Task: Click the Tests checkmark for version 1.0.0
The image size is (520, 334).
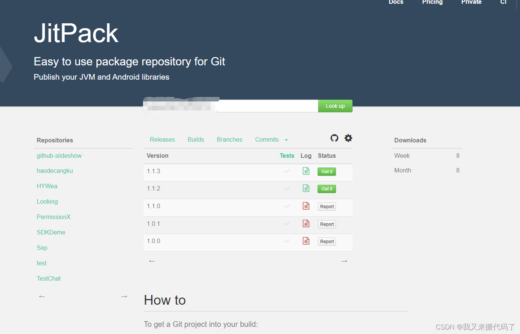Action: pos(287,240)
